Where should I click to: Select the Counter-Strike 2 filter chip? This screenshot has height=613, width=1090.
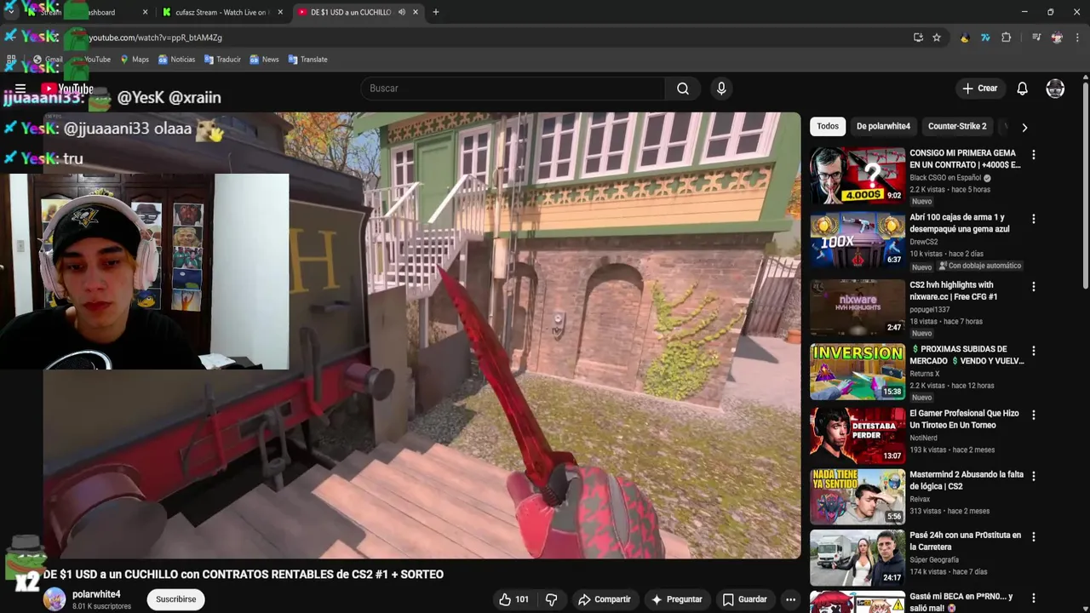coord(957,126)
